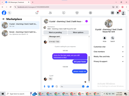
Task: Open the taskbar volume speaker icon
Action: pyautogui.click(x=110, y=94)
